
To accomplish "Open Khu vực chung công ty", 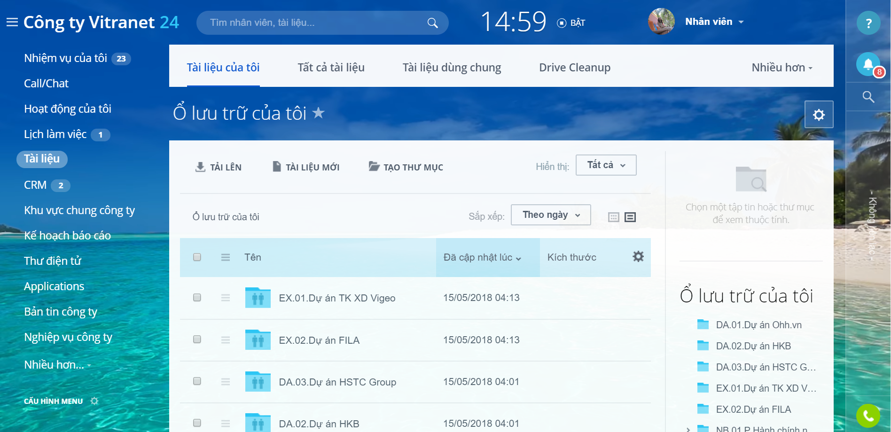I will [x=79, y=210].
